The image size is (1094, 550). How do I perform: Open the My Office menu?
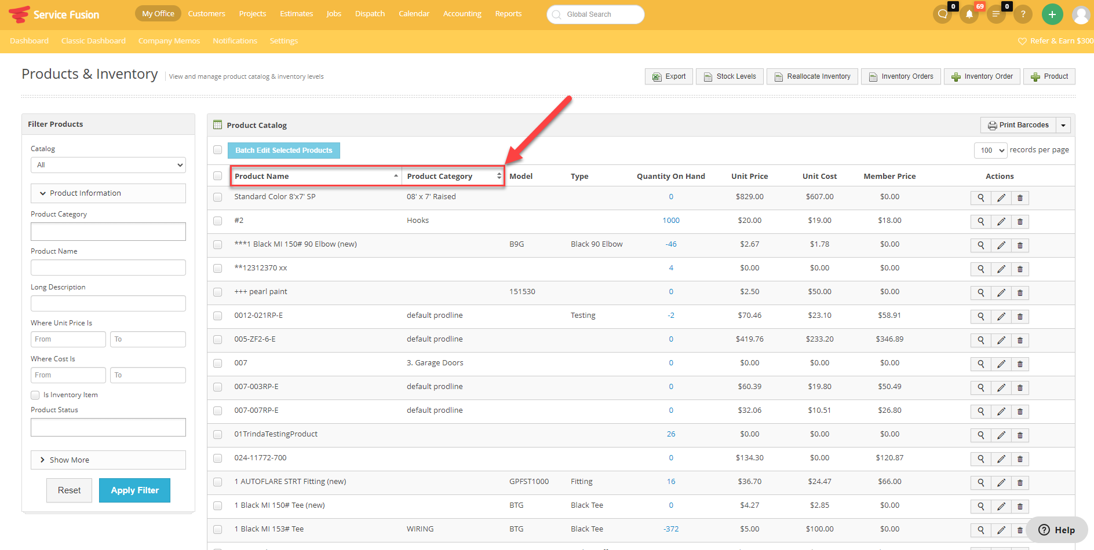click(x=158, y=13)
